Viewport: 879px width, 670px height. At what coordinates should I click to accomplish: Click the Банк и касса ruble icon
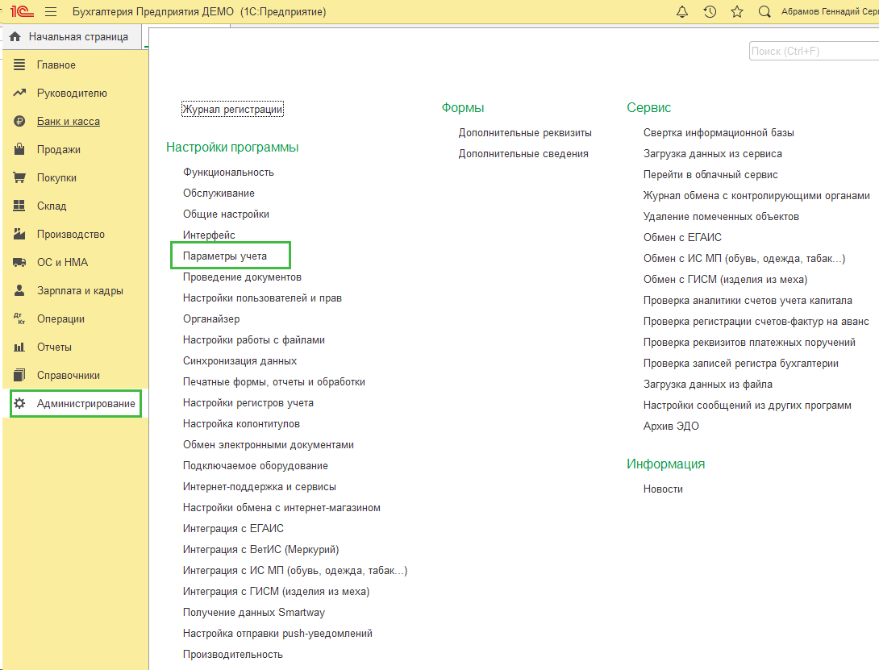point(19,121)
